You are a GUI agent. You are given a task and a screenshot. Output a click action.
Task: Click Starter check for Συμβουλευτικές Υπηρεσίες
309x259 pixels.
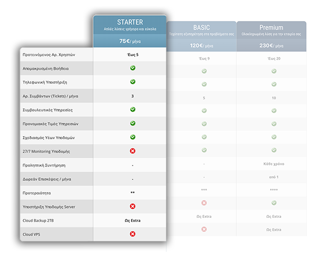point(132,109)
